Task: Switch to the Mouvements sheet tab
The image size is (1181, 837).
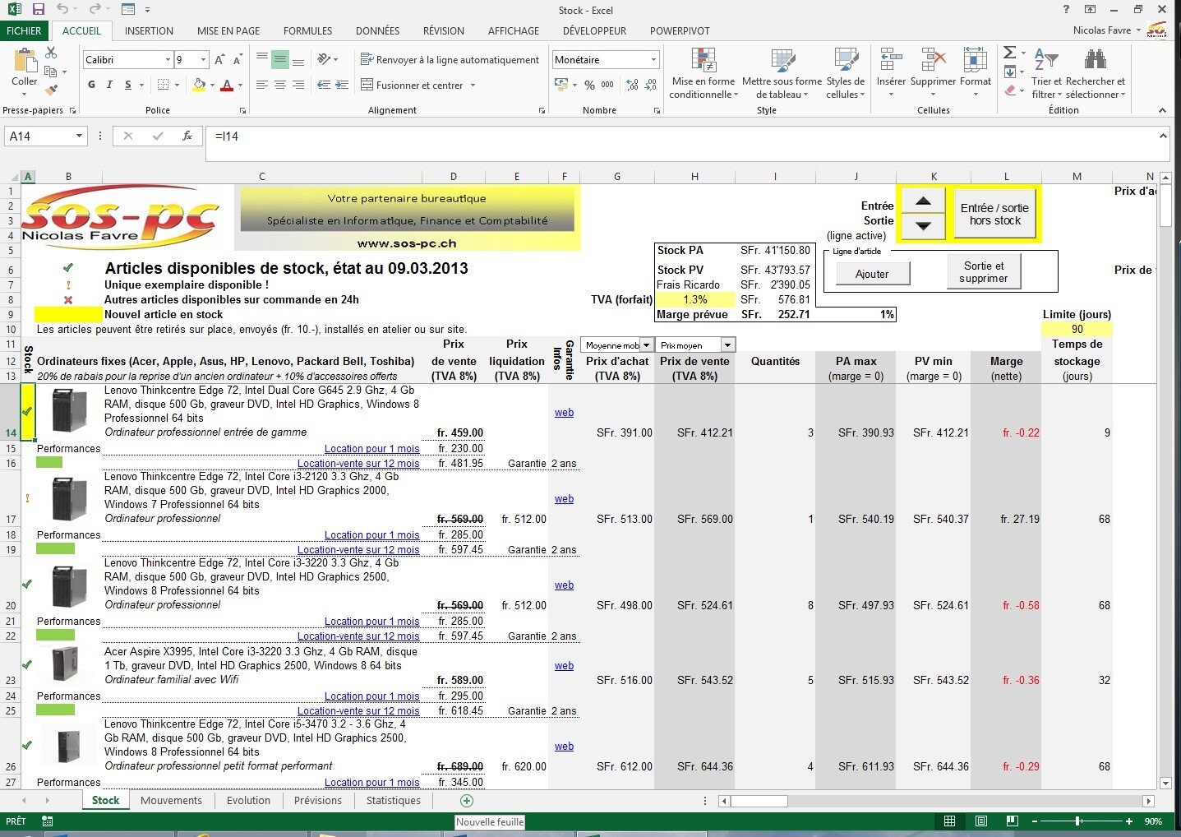Action: coord(171,800)
